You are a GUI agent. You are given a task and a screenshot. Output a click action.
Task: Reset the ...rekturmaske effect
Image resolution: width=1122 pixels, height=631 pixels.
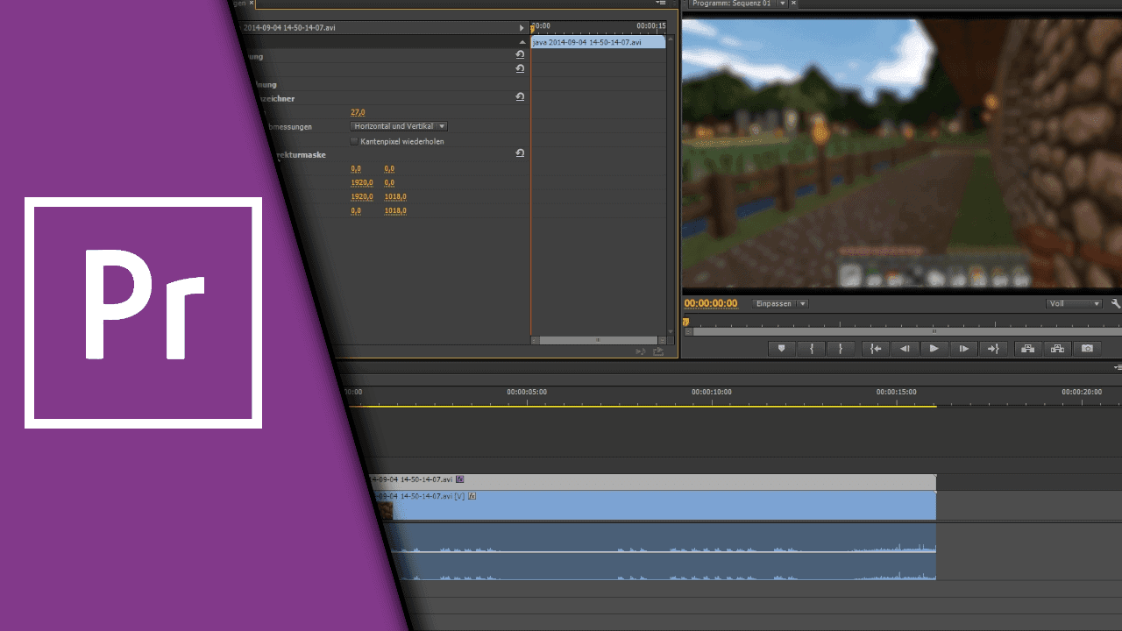point(520,152)
